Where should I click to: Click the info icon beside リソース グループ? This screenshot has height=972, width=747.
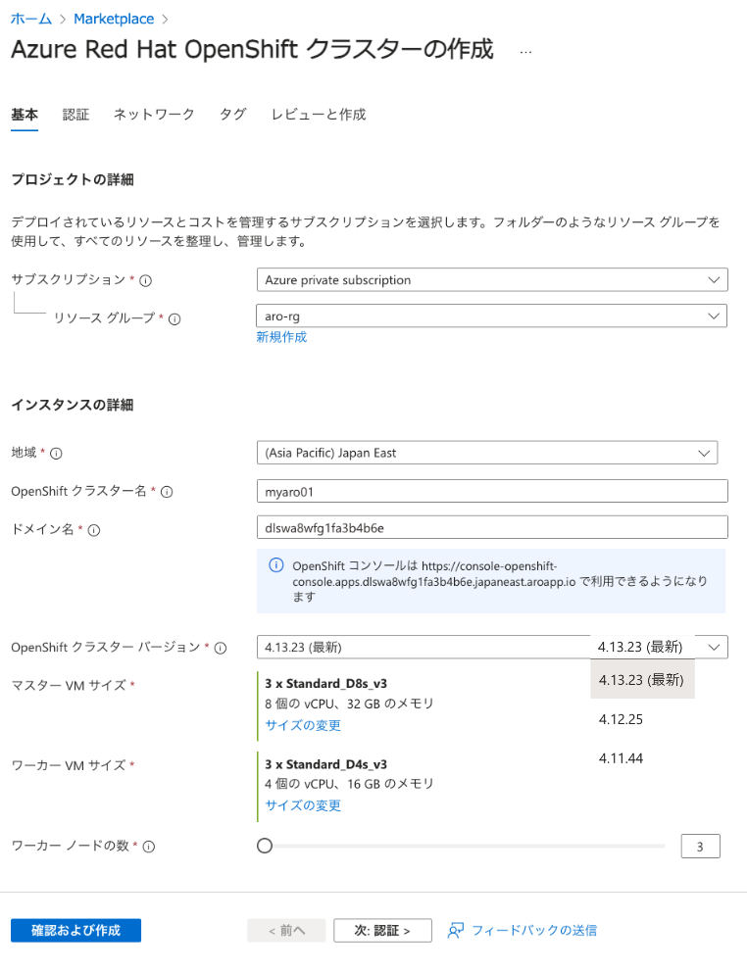174,319
